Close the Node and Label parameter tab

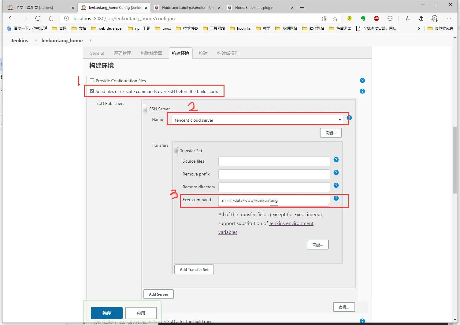(219, 8)
